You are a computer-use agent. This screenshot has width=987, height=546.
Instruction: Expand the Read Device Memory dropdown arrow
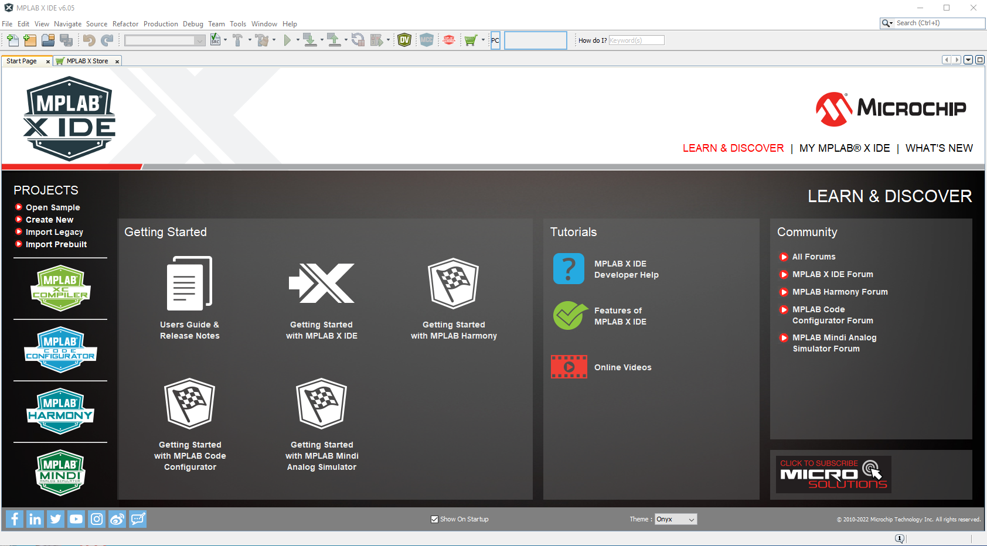pos(346,40)
